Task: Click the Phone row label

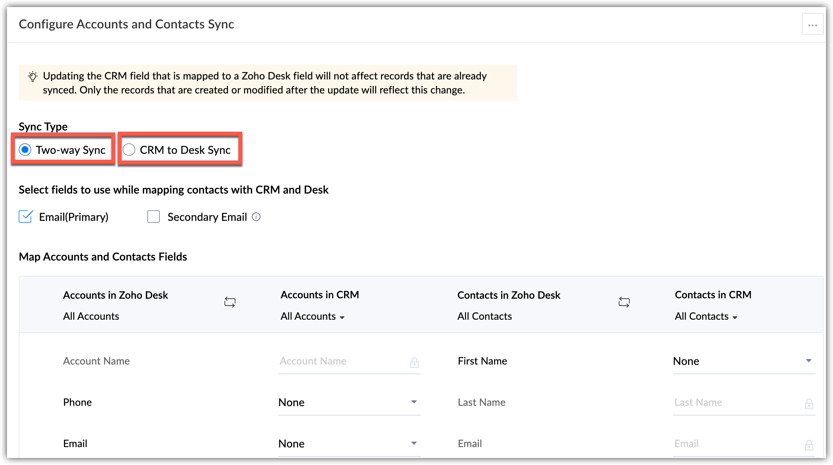Action: [78, 402]
